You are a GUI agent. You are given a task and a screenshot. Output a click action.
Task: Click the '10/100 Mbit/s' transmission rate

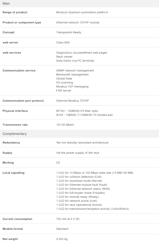[65, 125]
